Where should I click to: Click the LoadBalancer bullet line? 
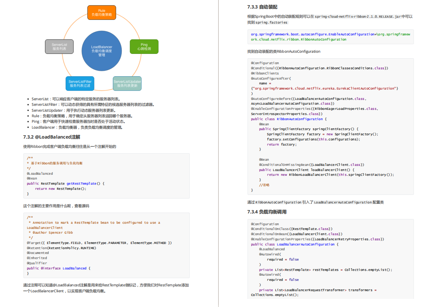tap(77, 128)
